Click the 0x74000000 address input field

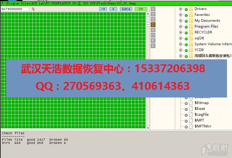[x=15, y=9]
